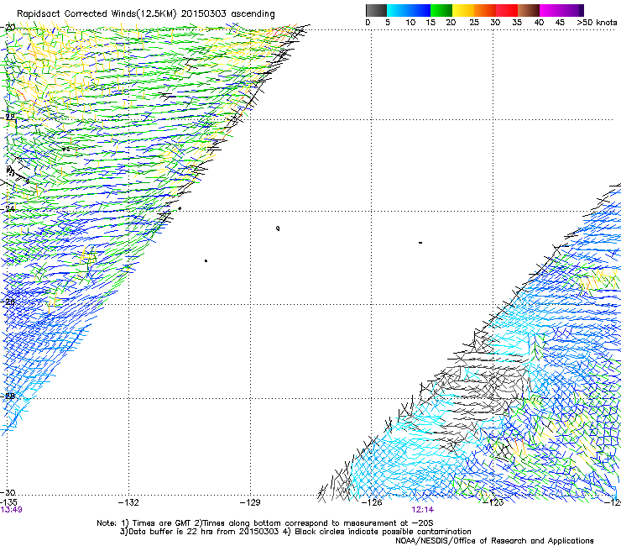Click the small island mark near -24 latitude, -129 longitude
This screenshot has height=546, width=621.
click(x=278, y=228)
